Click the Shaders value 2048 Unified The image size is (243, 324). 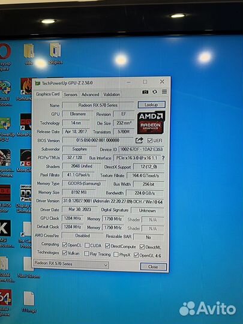click(x=82, y=166)
